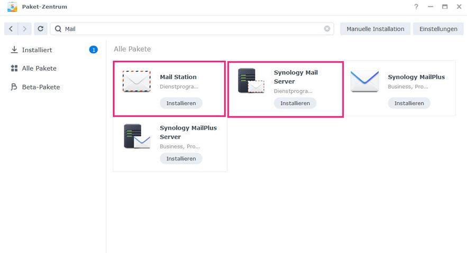Click the grid icon beside Alle Pakete
Screen dimensions: 467x253
click(14, 69)
